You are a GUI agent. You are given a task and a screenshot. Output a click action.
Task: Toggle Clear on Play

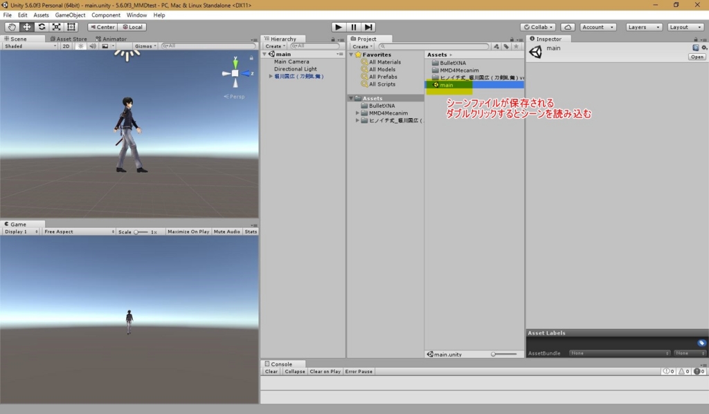pos(325,372)
